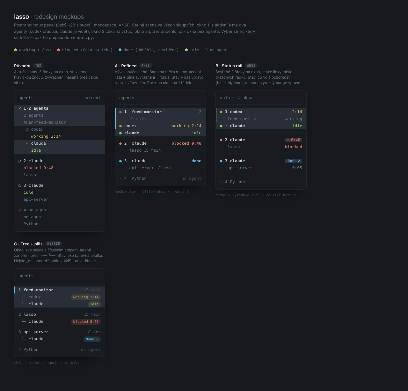Click the done ✓ pill in panel C
408x391 pixels.
coord(92,339)
